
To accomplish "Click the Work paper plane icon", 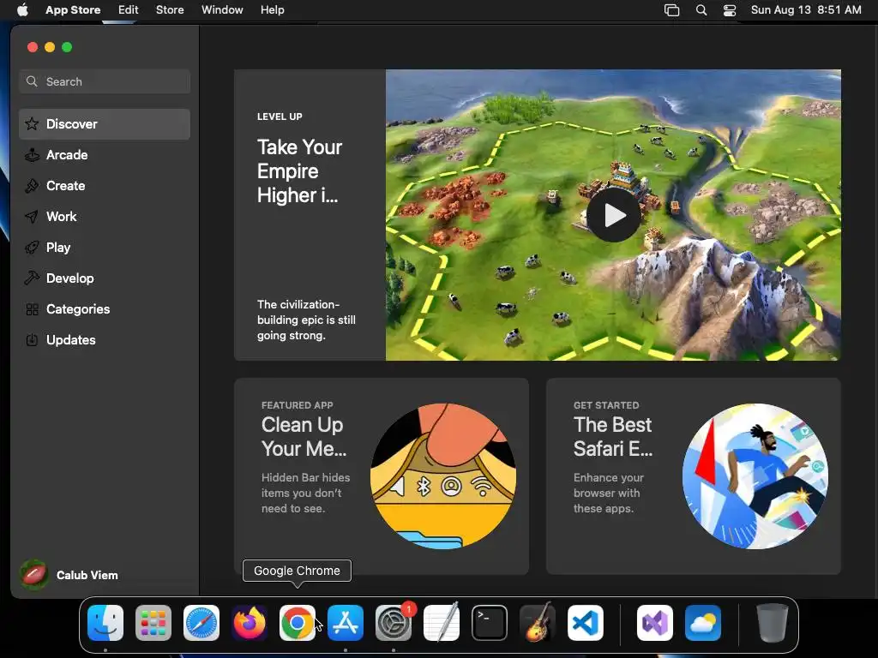I will (32, 217).
